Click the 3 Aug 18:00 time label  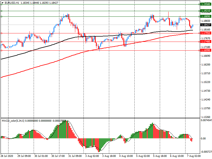pyautogui.click(x=109, y=156)
